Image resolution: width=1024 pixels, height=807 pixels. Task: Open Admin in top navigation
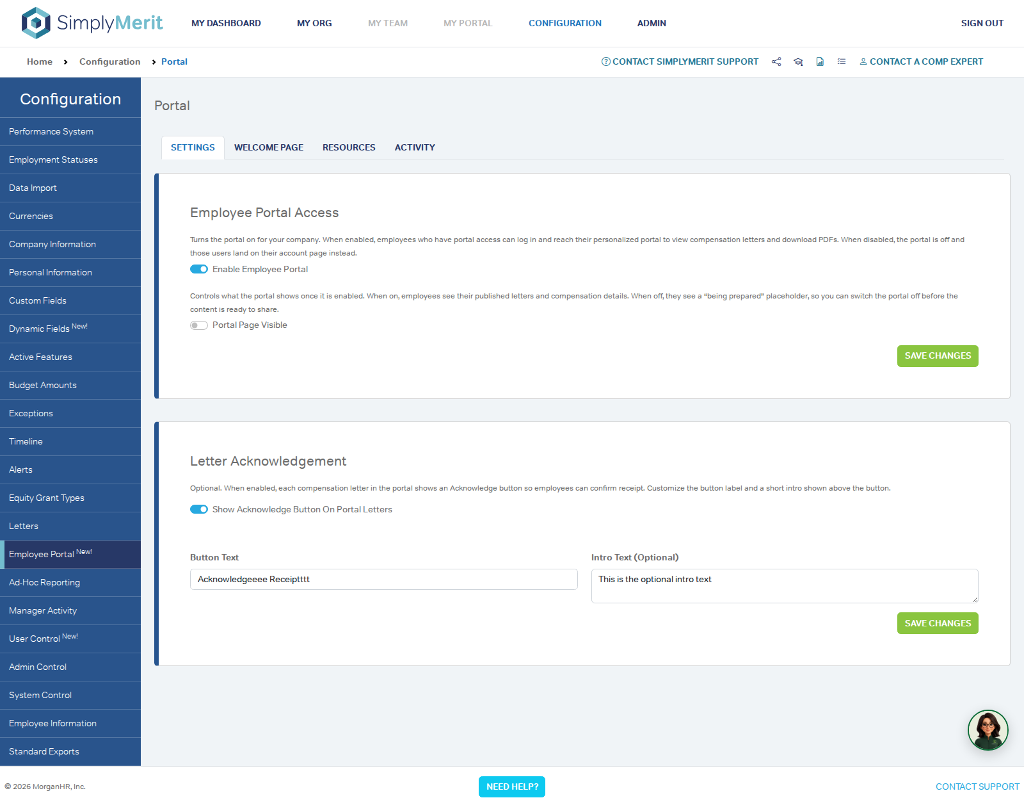coord(652,23)
